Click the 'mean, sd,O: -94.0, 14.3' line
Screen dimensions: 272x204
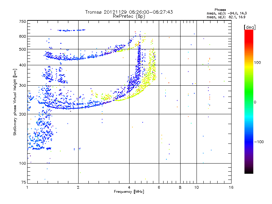tap(226, 13)
